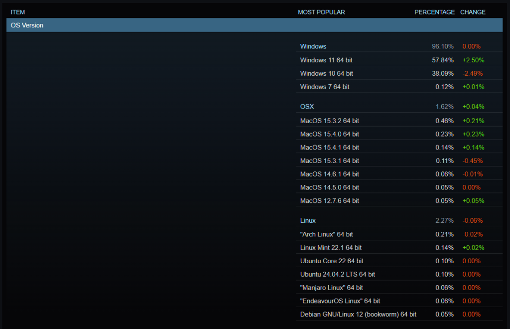This screenshot has height=329, width=510.
Task: Click the 57.84% value for Windows 11
Action: (442, 60)
